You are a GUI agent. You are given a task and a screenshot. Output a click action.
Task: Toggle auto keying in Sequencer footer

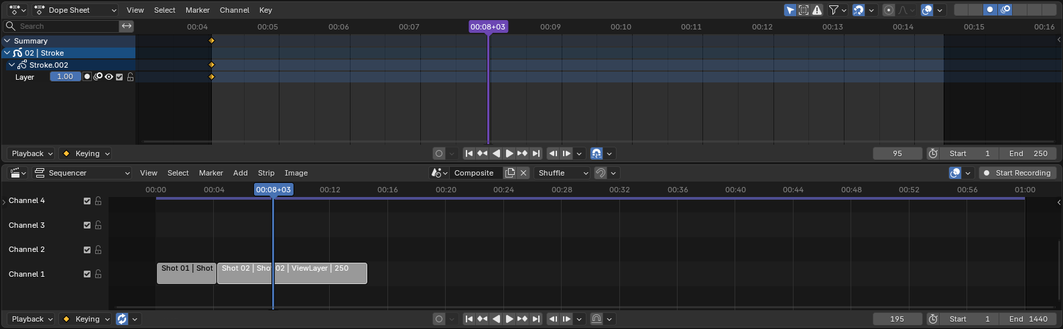[439, 319]
